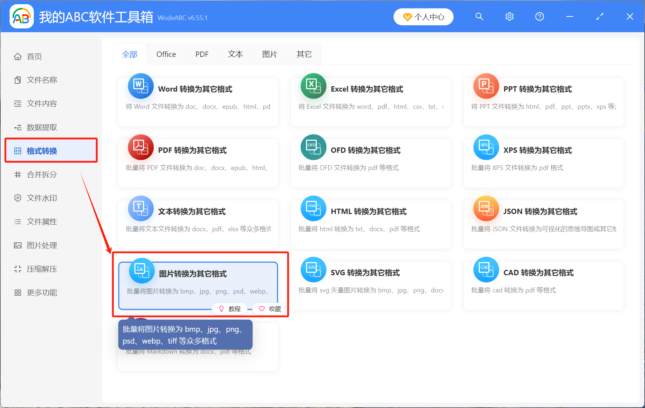Click the Excel conversion icon
This screenshot has width=645, height=408.
click(313, 86)
